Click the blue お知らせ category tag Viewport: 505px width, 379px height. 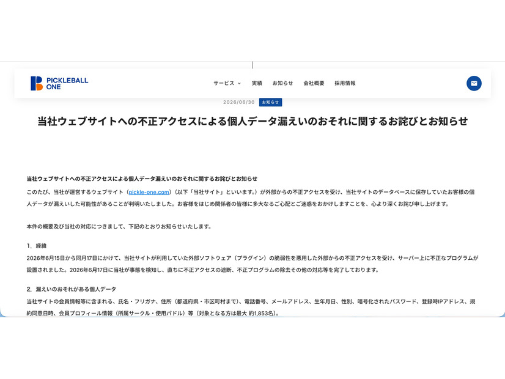270,102
